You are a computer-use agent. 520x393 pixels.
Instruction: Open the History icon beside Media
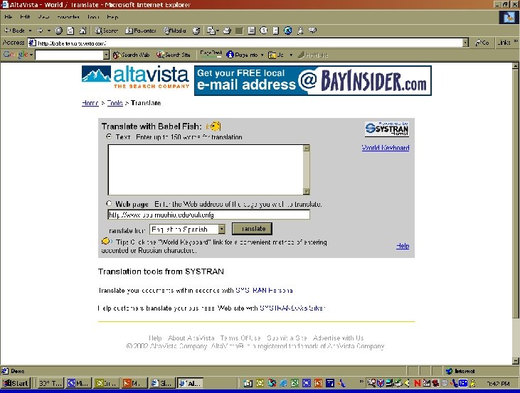coord(196,31)
